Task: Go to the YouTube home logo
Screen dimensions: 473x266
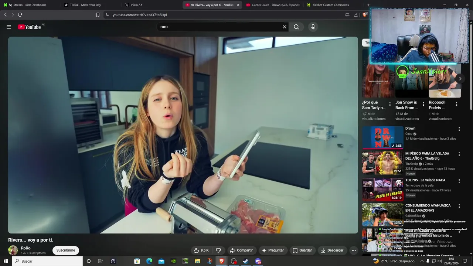Action: click(29, 27)
